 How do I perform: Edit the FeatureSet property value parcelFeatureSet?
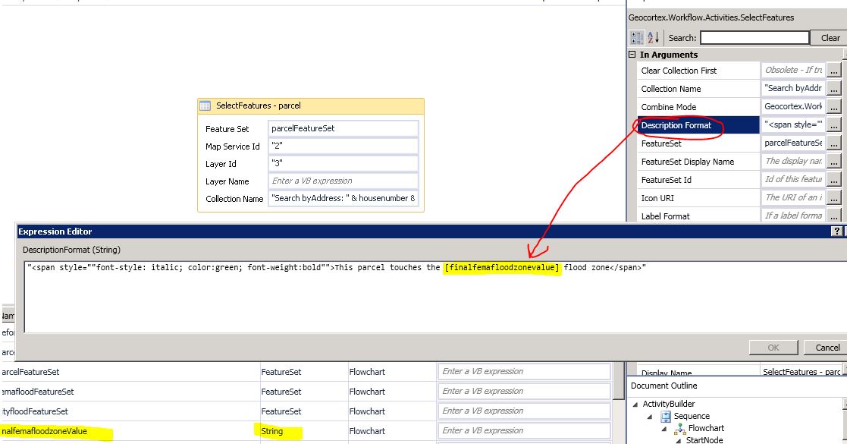tap(793, 143)
